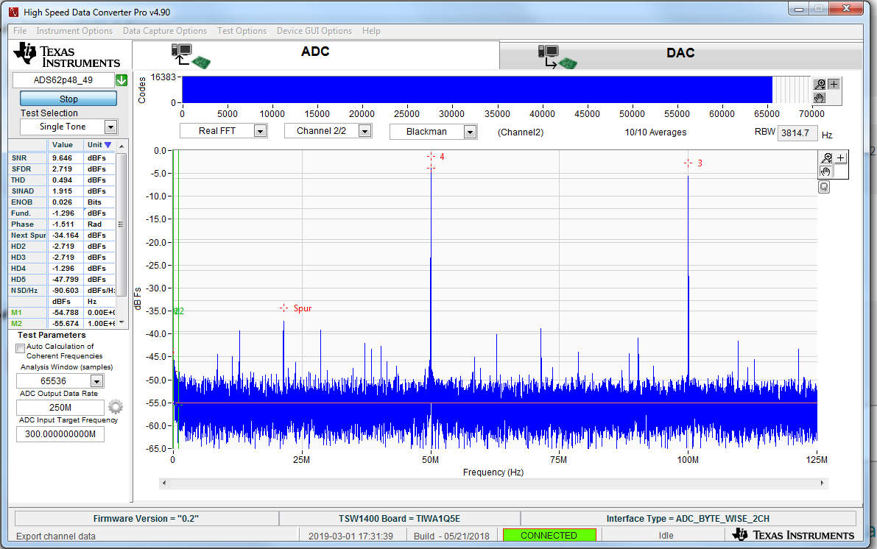
Task: Click the RBW value field 3814.7
Action: pyautogui.click(x=797, y=133)
